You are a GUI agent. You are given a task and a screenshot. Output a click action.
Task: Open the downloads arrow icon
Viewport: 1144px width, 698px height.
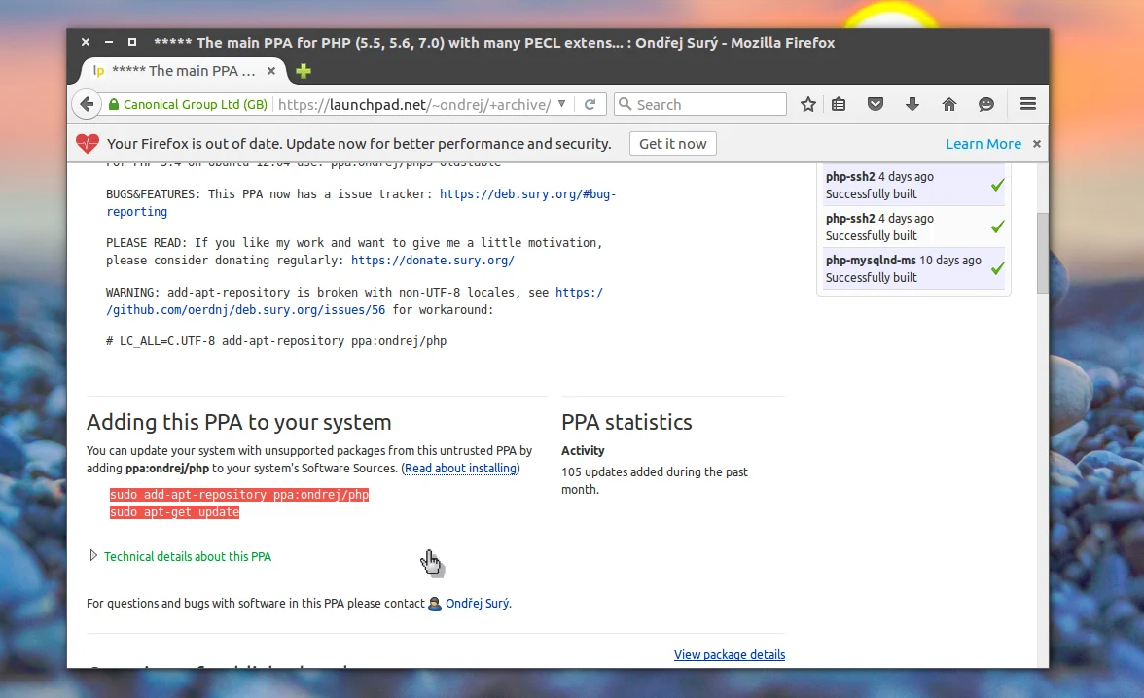pyautogui.click(x=912, y=104)
